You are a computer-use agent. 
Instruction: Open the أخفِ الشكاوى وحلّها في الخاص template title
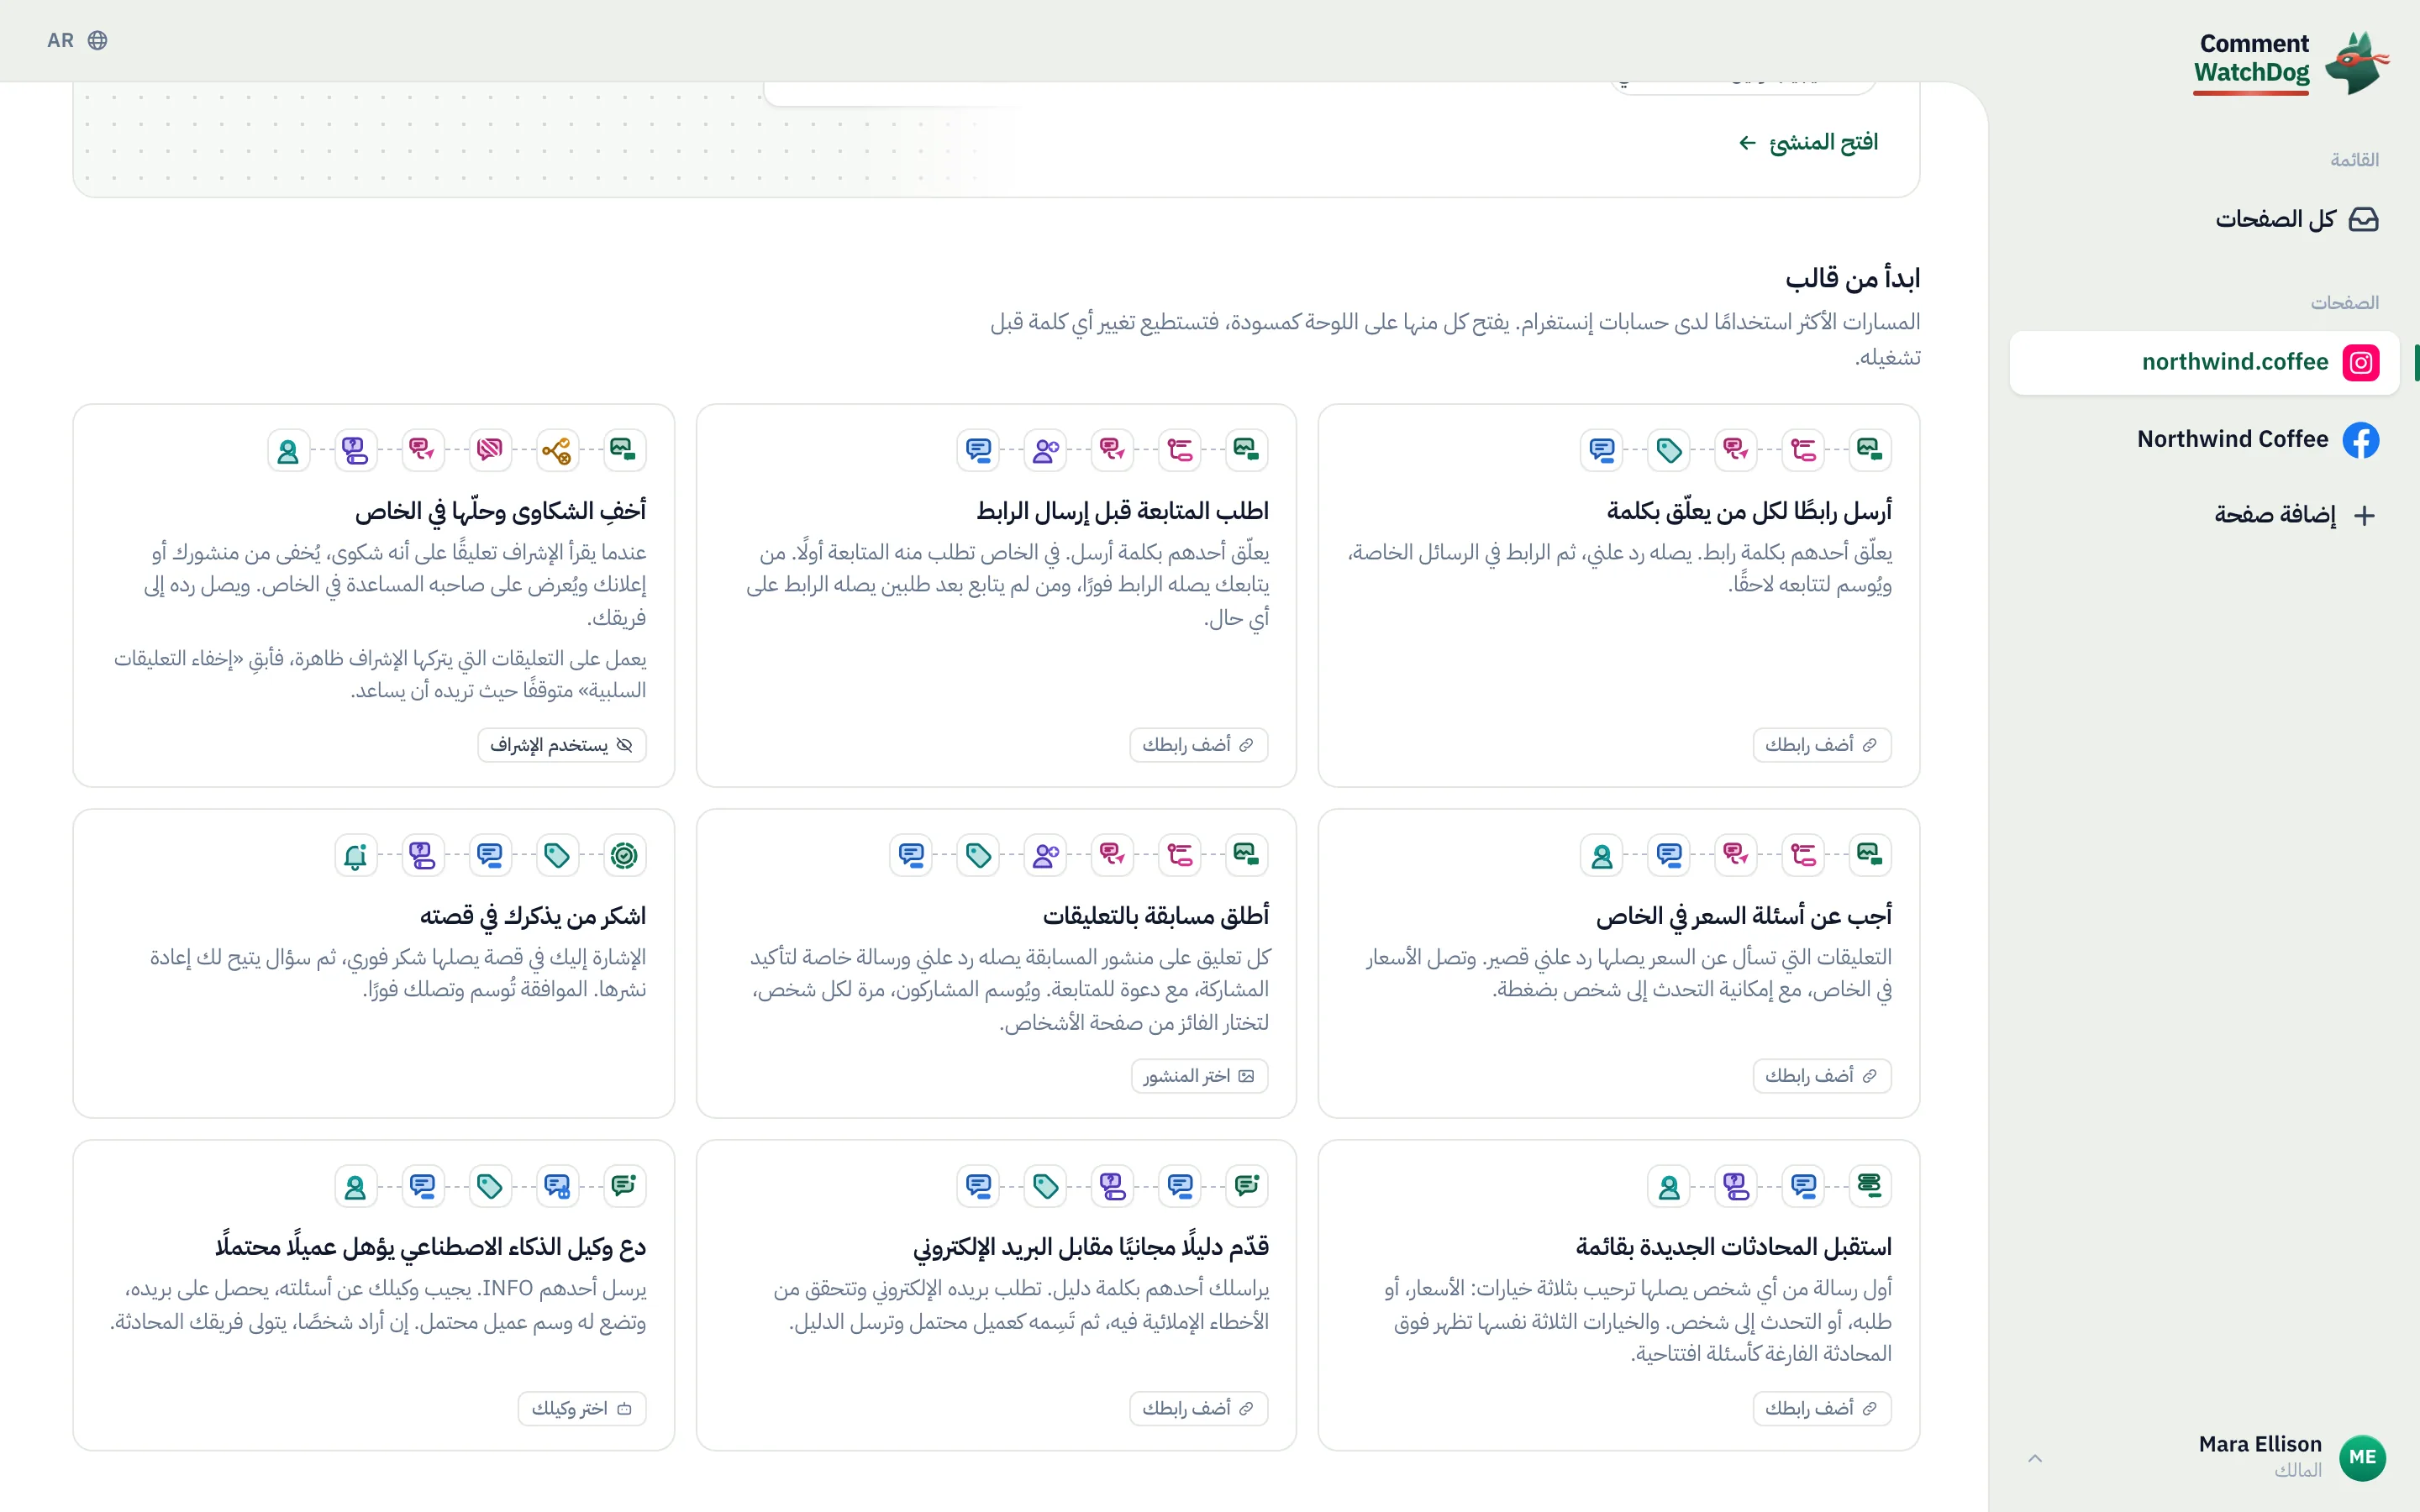500,511
